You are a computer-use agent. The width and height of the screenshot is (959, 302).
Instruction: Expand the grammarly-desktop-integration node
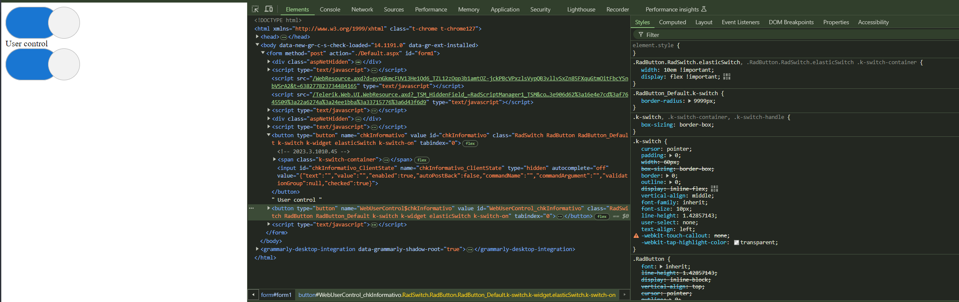tap(257, 249)
